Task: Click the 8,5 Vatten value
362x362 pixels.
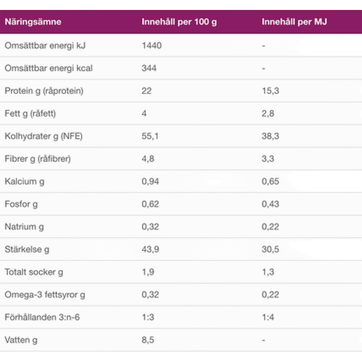Action: coord(147,340)
